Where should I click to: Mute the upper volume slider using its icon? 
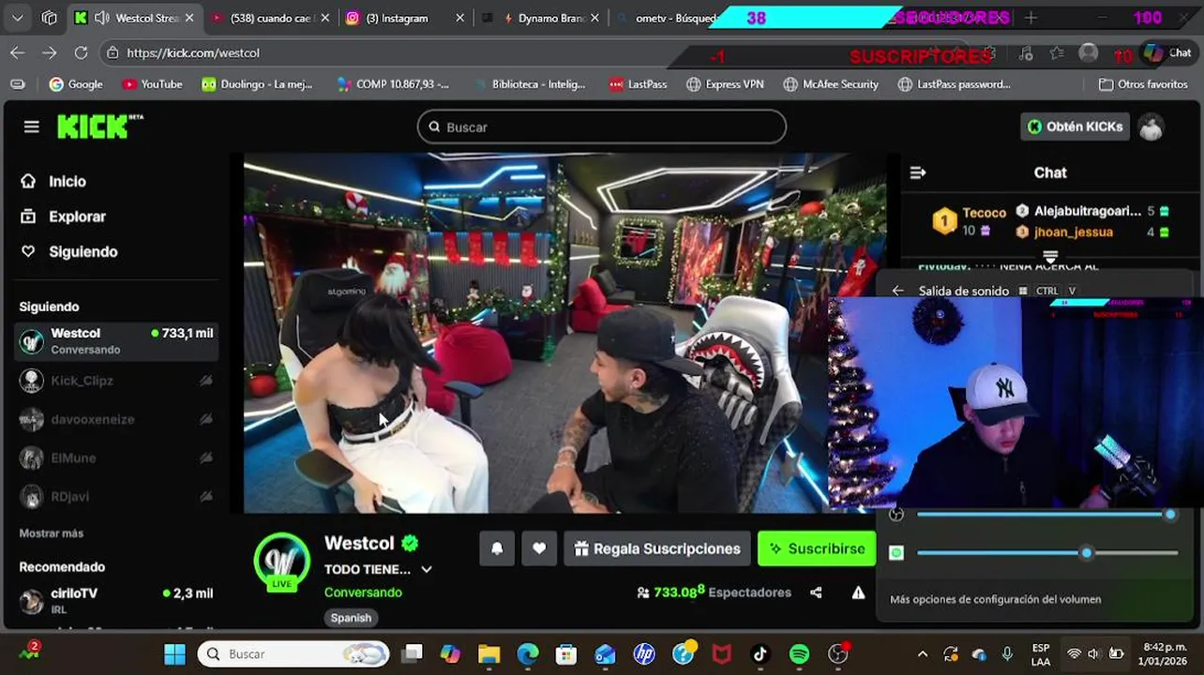coord(895,515)
